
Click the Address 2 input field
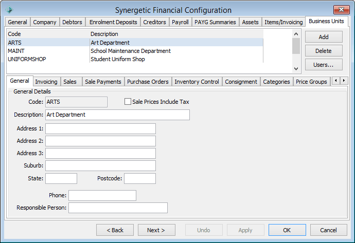(x=100, y=141)
